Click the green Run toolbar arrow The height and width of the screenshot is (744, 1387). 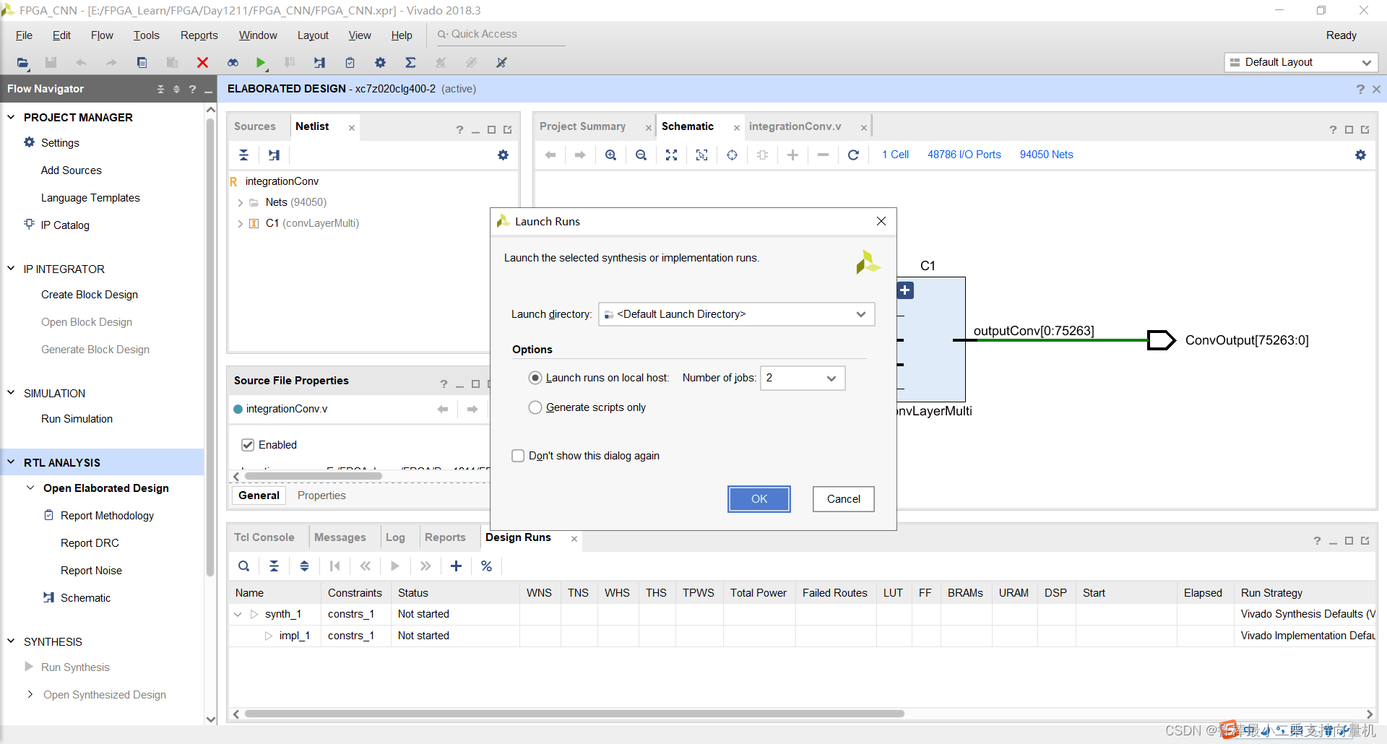[x=261, y=63]
